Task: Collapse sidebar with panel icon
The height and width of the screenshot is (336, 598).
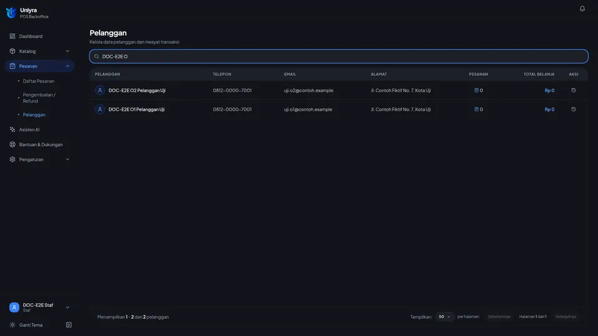Action: pyautogui.click(x=69, y=325)
